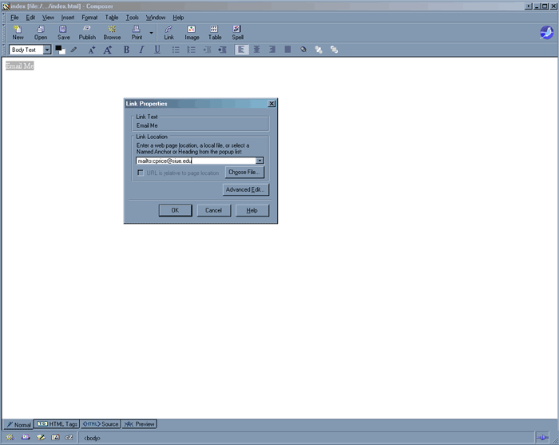Screen dimensions: 559x445
Task: Run the Spell check icon
Action: 237,32
